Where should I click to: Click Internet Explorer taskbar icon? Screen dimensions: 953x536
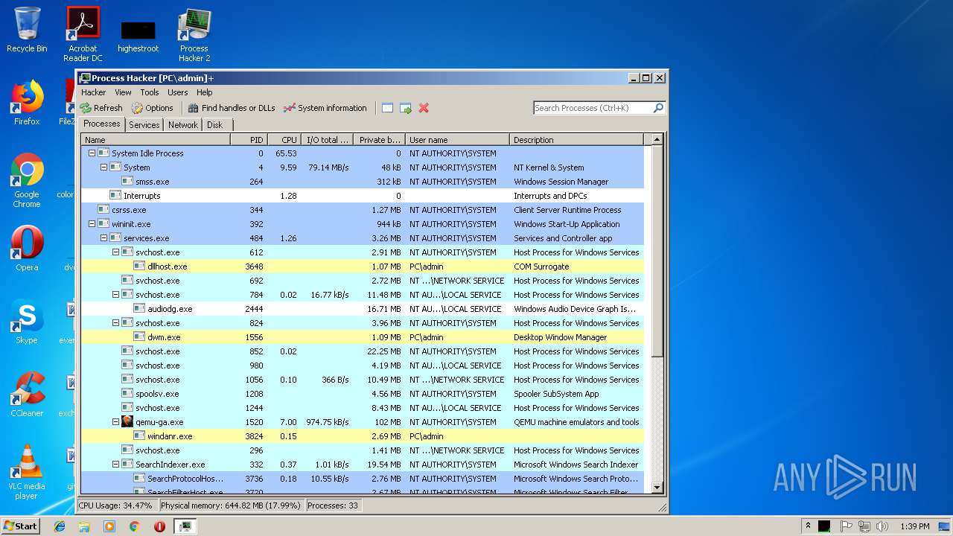[x=60, y=526]
